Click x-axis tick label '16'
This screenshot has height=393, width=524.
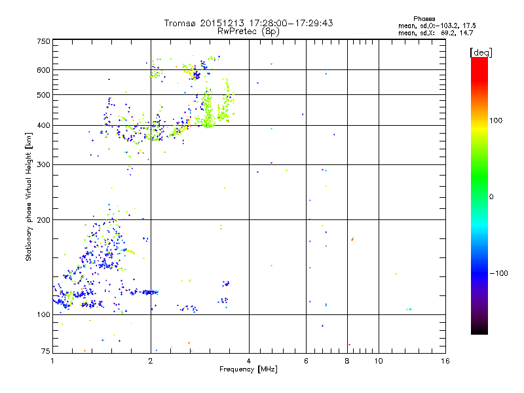coord(445,361)
